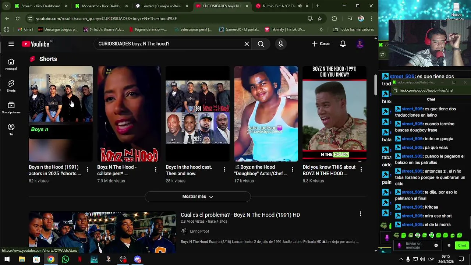Run search with the magnifier button
The height and width of the screenshot is (265, 471).
pos(261,44)
